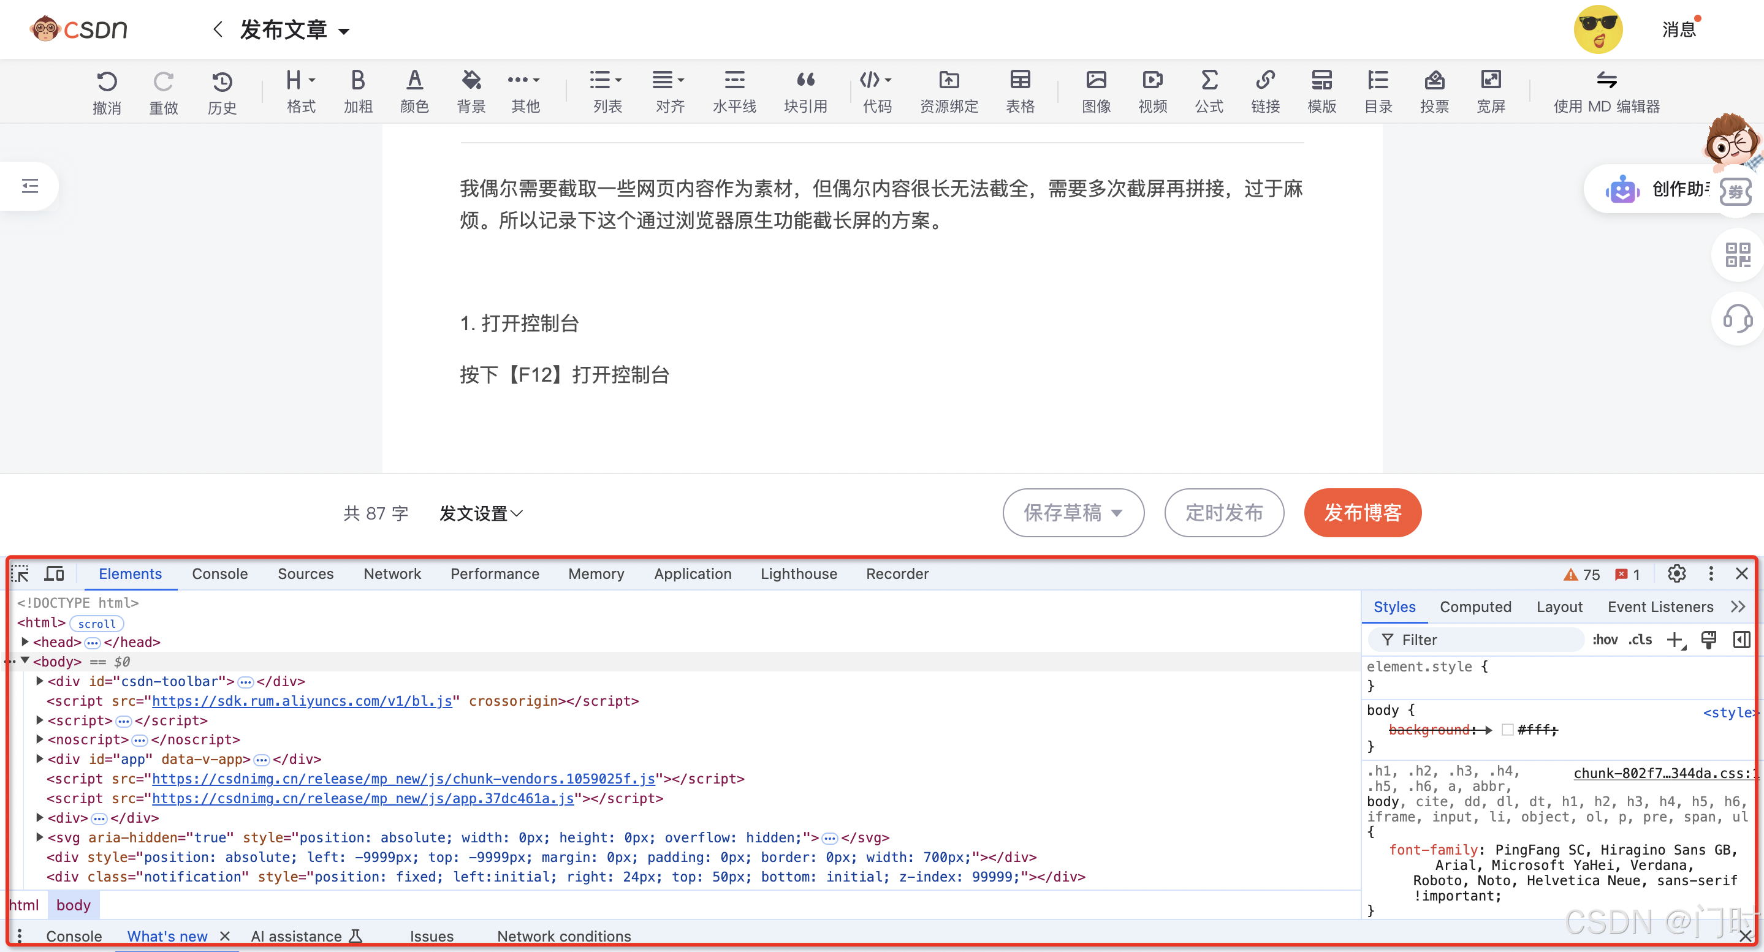Click the Undo (撤消) toolbar icon
This screenshot has height=952, width=1764.
pyautogui.click(x=107, y=92)
